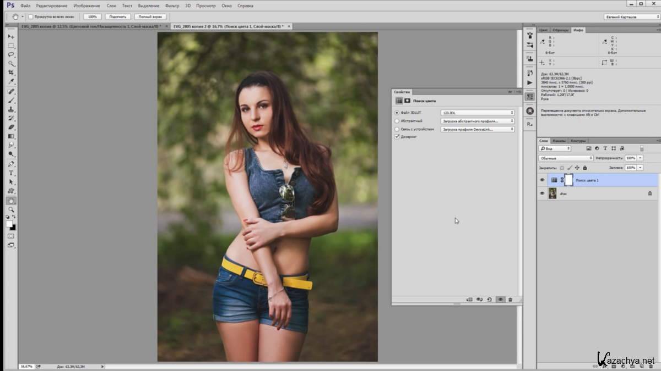Select the Eyedropper tool
Screen dimensions: 661x371
click(11, 81)
